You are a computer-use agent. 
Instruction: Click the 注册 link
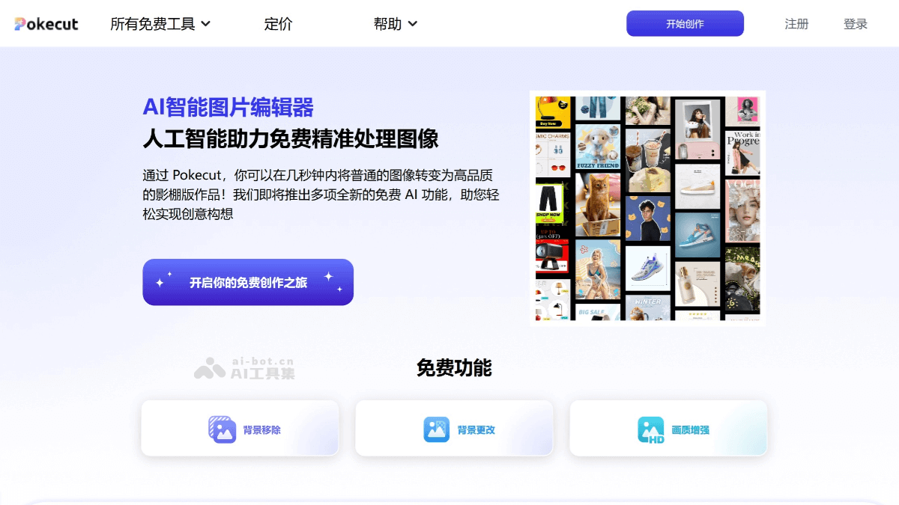(796, 23)
